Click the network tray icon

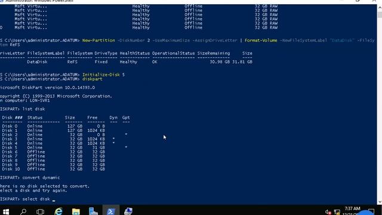337,212
